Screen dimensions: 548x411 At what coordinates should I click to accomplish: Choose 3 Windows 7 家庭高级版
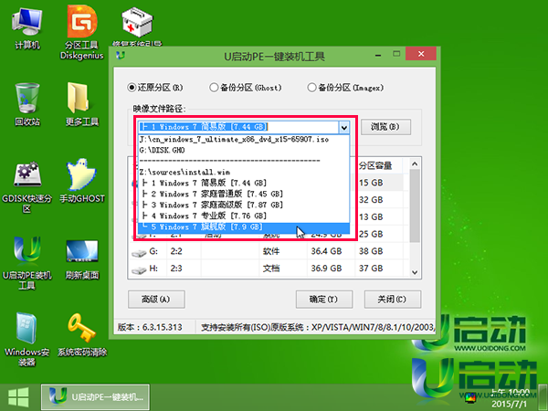(244, 205)
